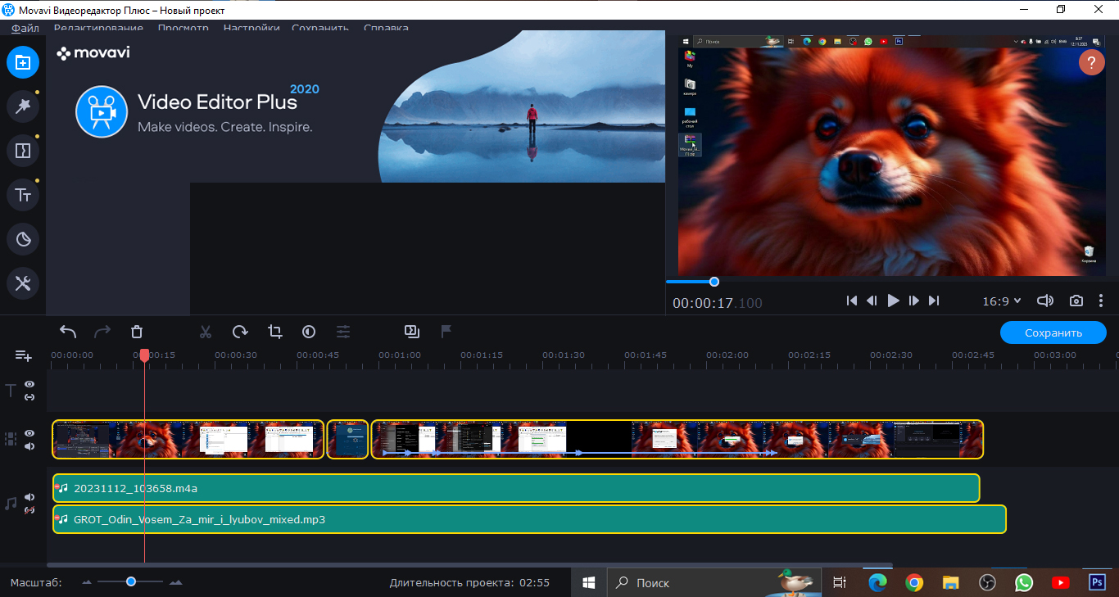
Task: Take a snapshot with camera icon
Action: (1076, 301)
